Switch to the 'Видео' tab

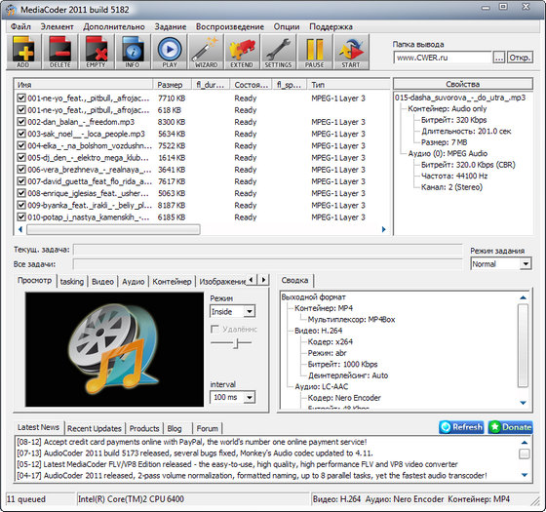102,282
